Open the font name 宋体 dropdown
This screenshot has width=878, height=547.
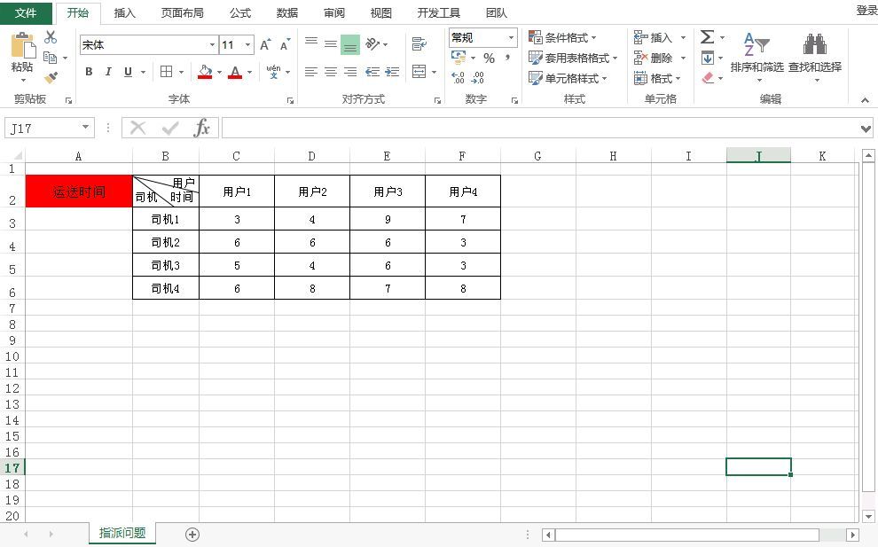point(212,45)
